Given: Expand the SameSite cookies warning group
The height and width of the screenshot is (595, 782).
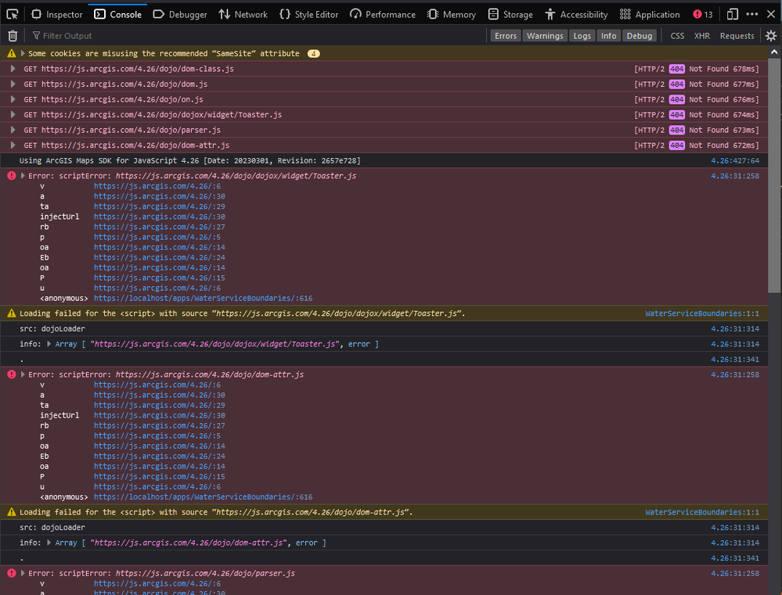Looking at the screenshot, I should pyautogui.click(x=23, y=53).
